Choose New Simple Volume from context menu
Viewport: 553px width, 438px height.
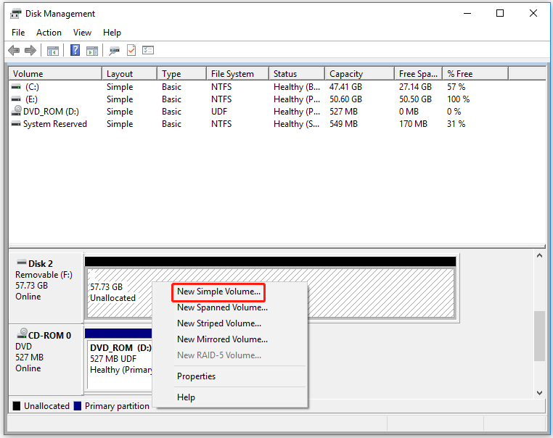click(218, 292)
